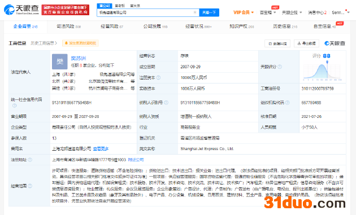Screen dimensions: 356x215
Task: Click the help icon next to 注册地址
Action: [x=30, y=160]
